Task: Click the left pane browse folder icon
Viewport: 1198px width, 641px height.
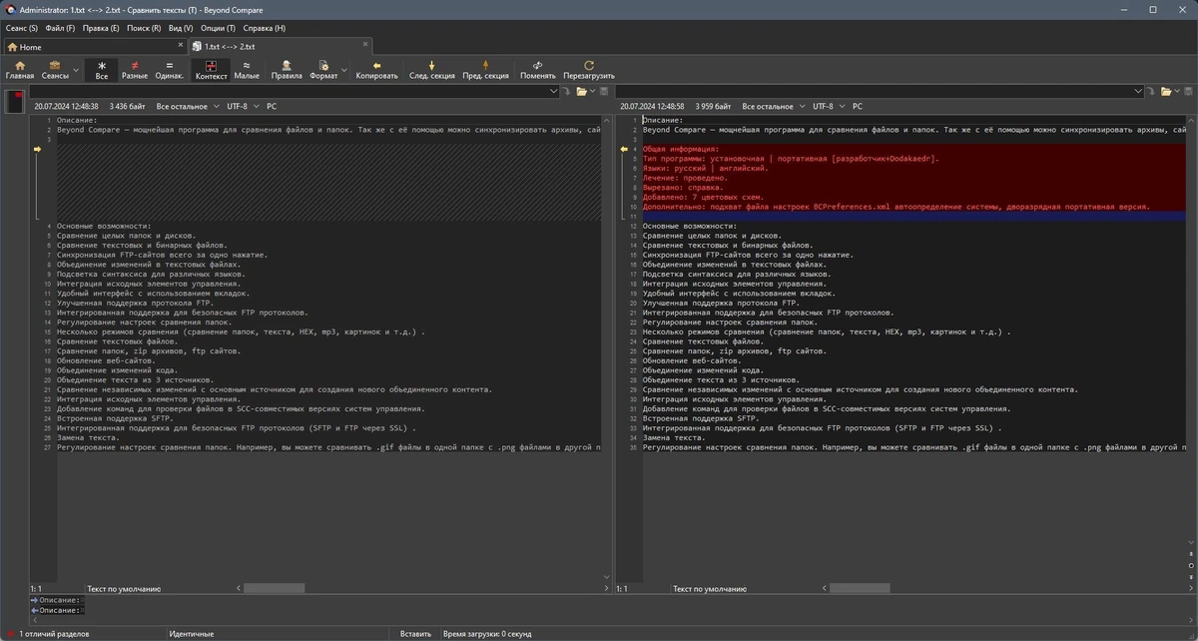Action: tap(582, 91)
